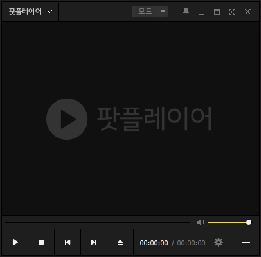Go to the previous track
Image resolution: width=261 pixels, height=257 pixels.
pyautogui.click(x=67, y=242)
